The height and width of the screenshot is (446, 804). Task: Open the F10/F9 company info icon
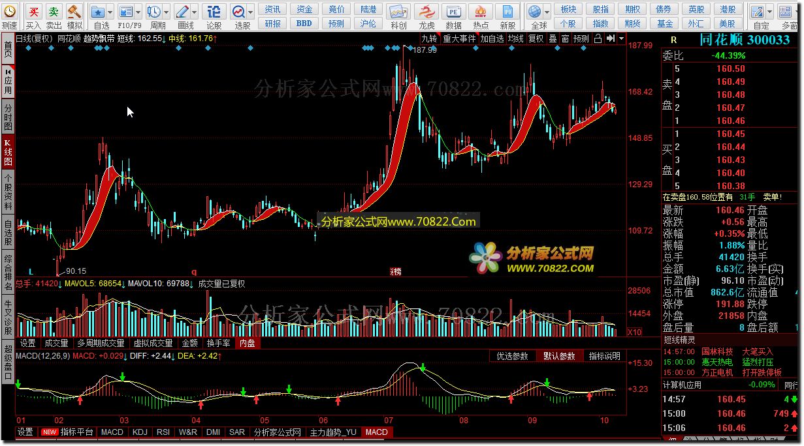click(126, 11)
